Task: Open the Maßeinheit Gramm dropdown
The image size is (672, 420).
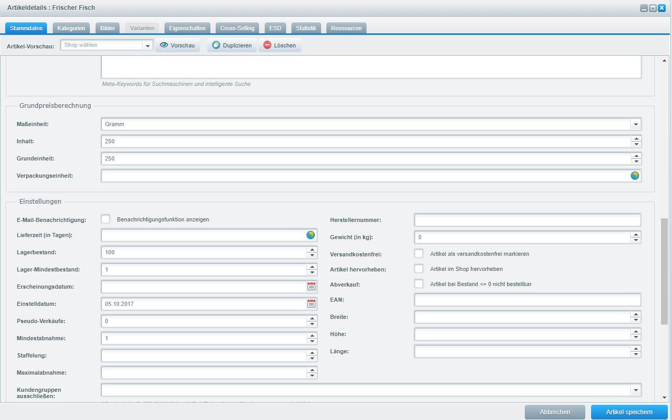Action: [635, 125]
